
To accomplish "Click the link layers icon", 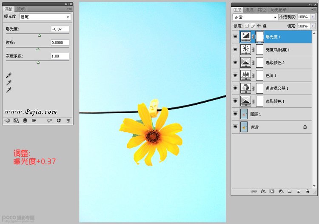I will point(253,191).
